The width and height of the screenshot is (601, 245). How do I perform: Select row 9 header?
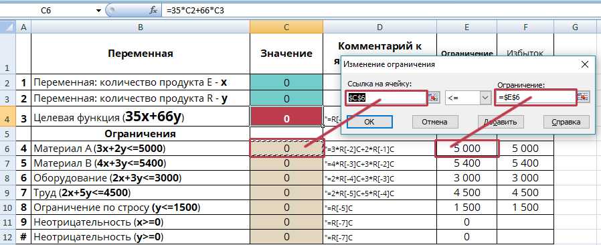click(x=7, y=193)
